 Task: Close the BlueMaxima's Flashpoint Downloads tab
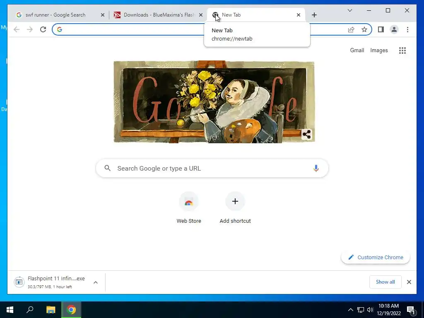tap(201, 15)
